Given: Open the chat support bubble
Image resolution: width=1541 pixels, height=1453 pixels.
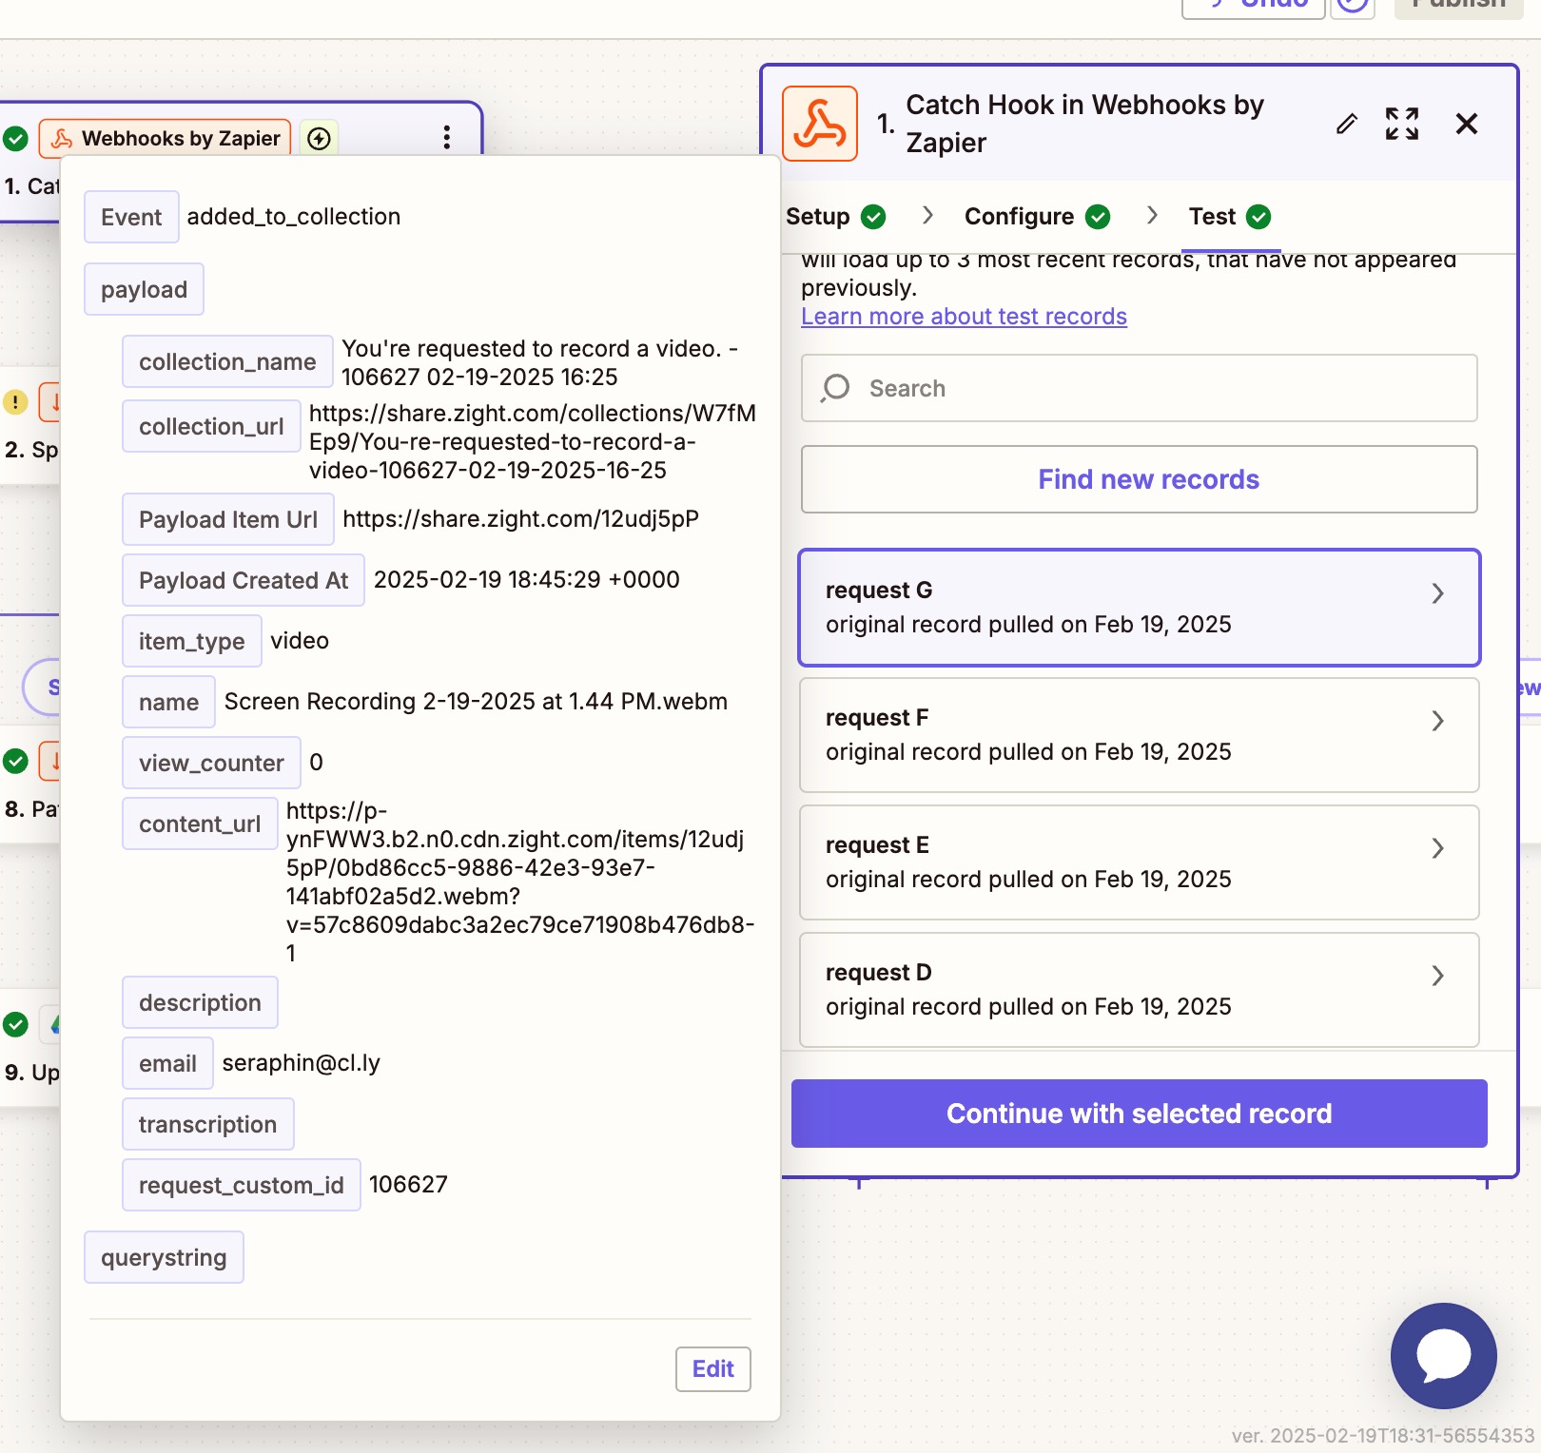Looking at the screenshot, I should (x=1443, y=1355).
